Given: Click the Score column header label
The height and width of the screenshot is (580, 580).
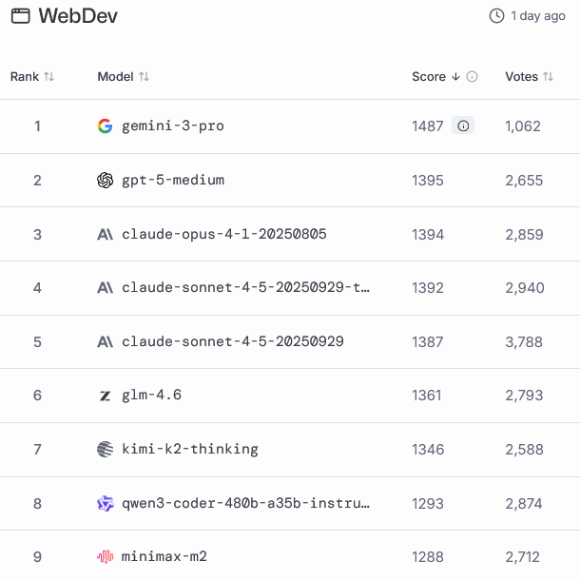Looking at the screenshot, I should [x=429, y=77].
